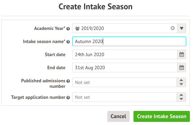The height and width of the screenshot is (125, 193).
Task: Clear the 2019/2020 academic year selection
Action: 173,28
